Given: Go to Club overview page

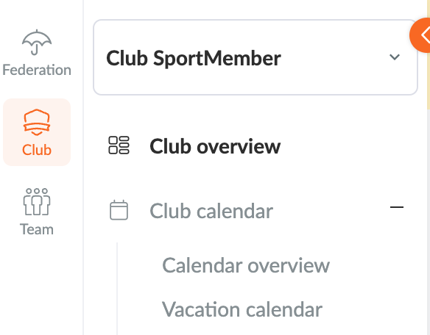Looking at the screenshot, I should (x=215, y=146).
